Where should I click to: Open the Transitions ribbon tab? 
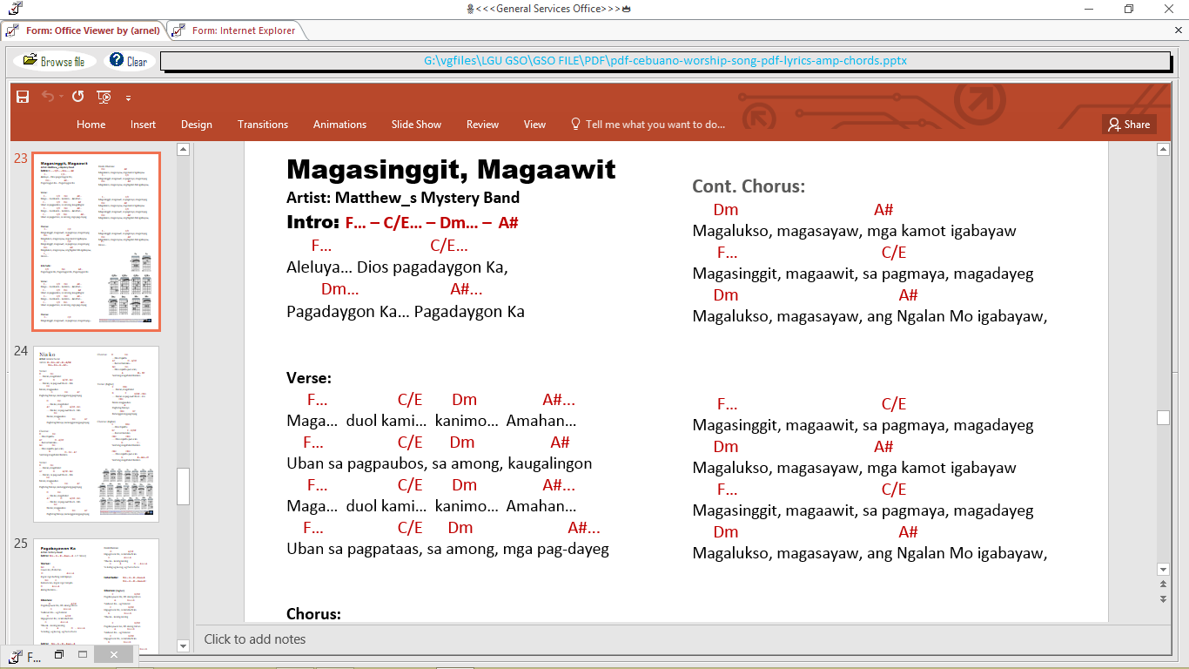pyautogui.click(x=263, y=125)
